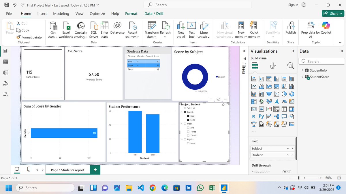
Task: Open the Data / Drill tab
Action: click(x=154, y=14)
